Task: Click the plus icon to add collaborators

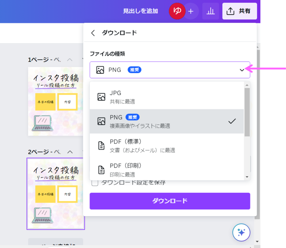Action: (191, 11)
